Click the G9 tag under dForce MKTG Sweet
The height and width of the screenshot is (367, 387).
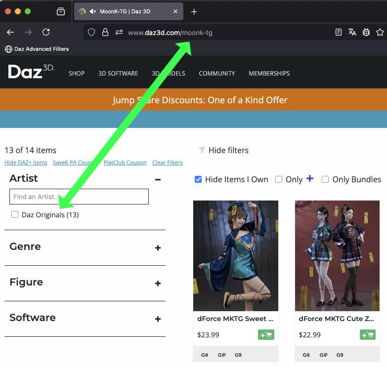(x=238, y=355)
